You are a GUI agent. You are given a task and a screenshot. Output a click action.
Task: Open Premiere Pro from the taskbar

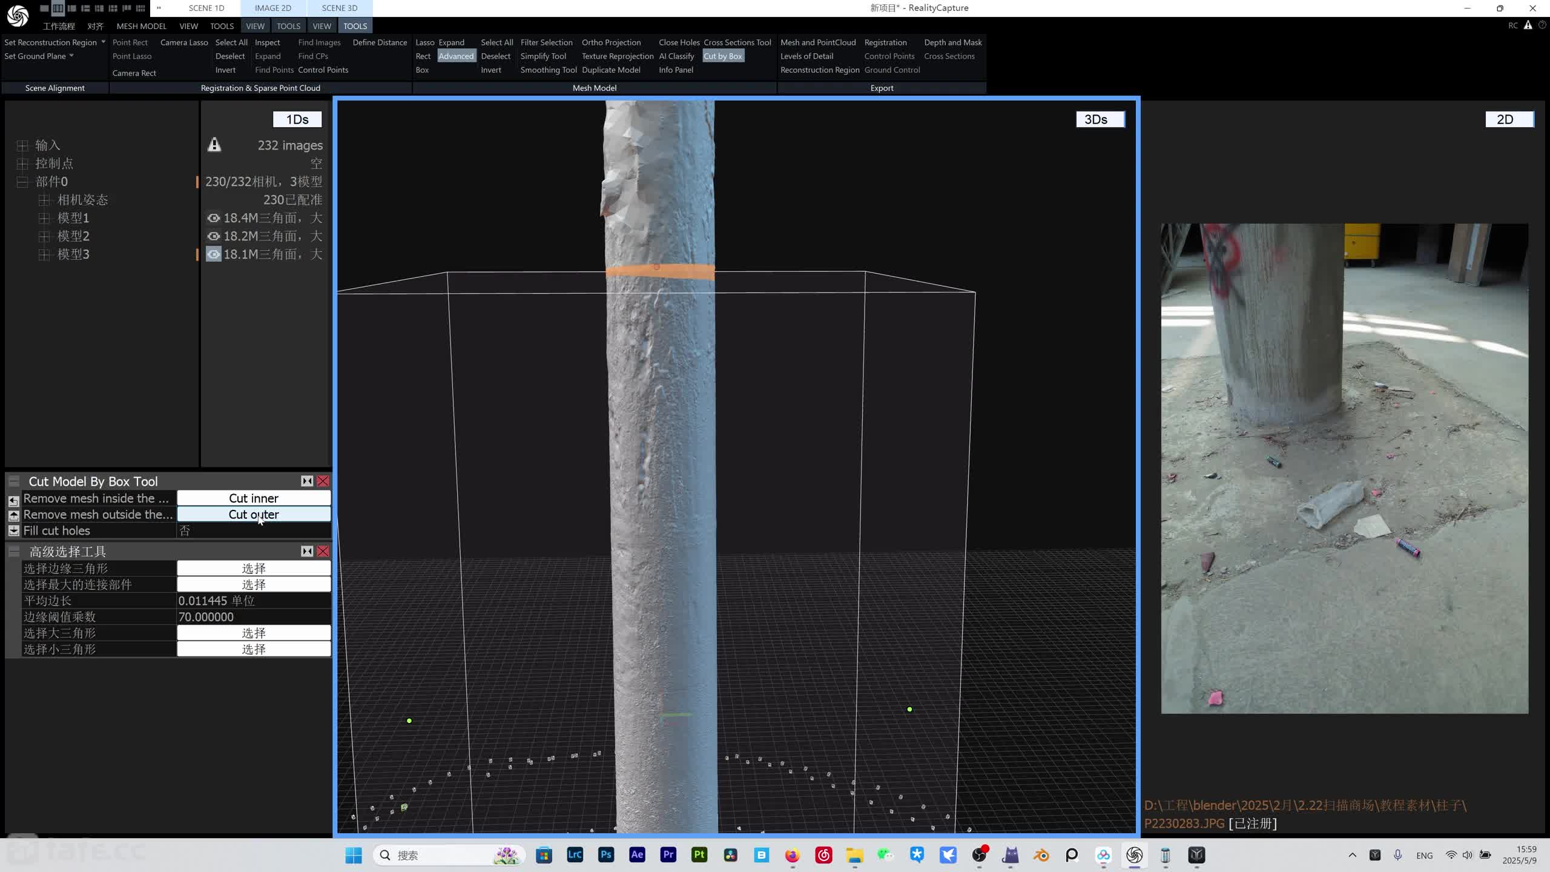(668, 855)
